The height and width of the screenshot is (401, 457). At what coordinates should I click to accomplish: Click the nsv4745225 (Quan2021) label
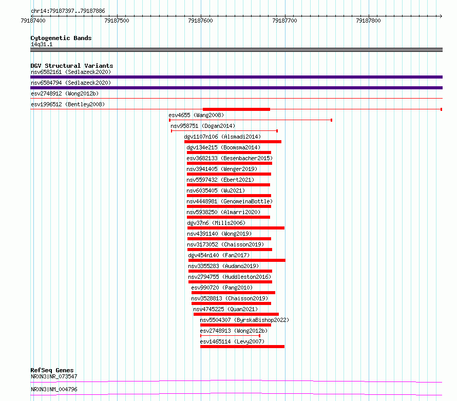225,309
